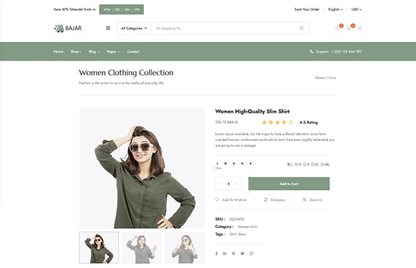The image size is (416, 268).
Task: Share product on LinkedIn icon
Action: [224, 254]
